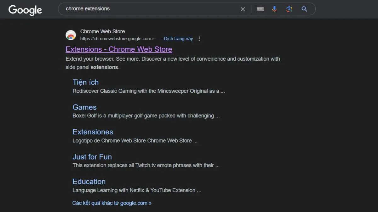The image size is (378, 212).
Task: Open the three-dot menu next to Chrome Web Store
Action: click(199, 38)
